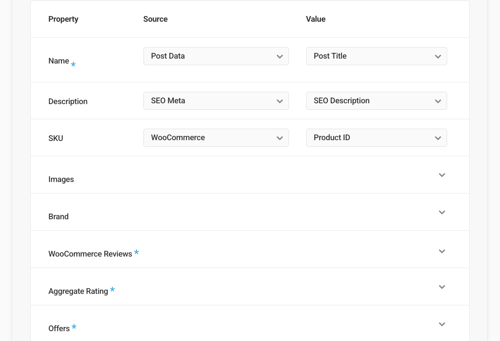Click the dropdown arrow inside the Post Title selector
The image size is (500, 341).
[438, 56]
